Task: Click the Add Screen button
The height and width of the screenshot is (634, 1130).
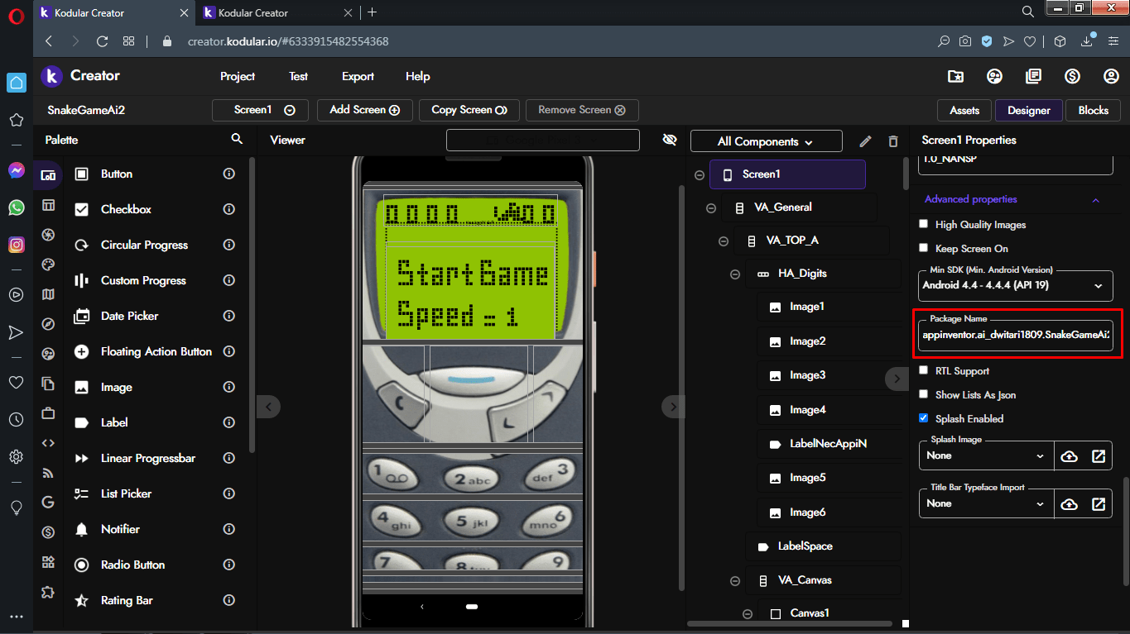Action: 364,110
